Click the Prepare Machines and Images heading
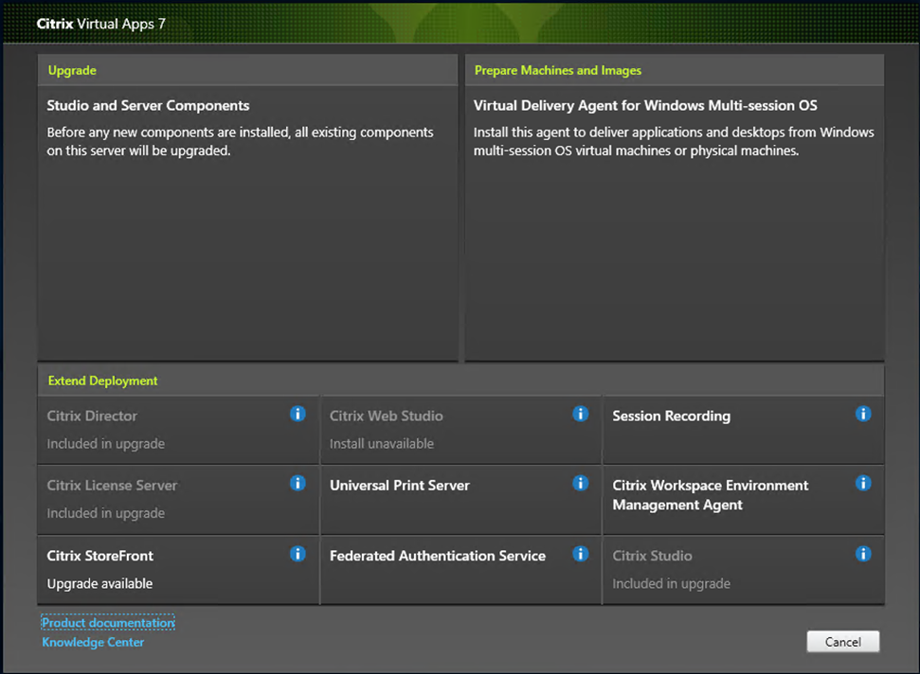Image resolution: width=920 pixels, height=674 pixels. pyautogui.click(x=558, y=70)
